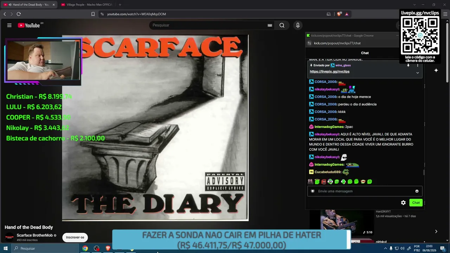Open the YouTube guide hamburger menu
Image resolution: width=450 pixels, height=253 pixels.
click(9, 25)
